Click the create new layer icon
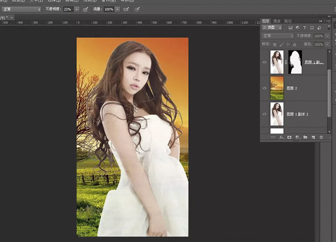 [x=312, y=137]
